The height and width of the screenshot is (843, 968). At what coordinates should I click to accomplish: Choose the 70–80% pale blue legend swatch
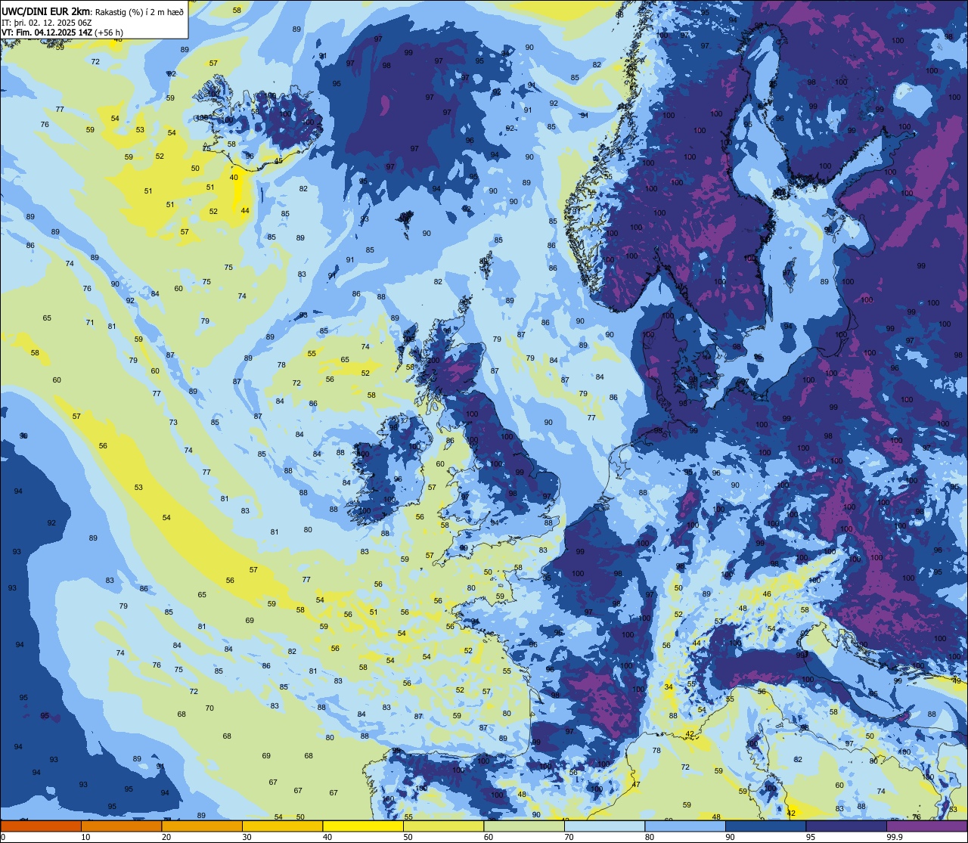click(x=604, y=826)
